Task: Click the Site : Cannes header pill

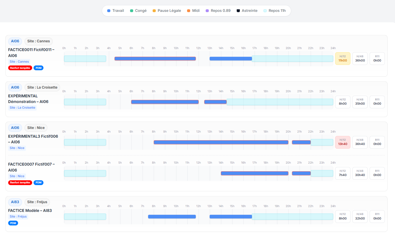Action: [39, 41]
